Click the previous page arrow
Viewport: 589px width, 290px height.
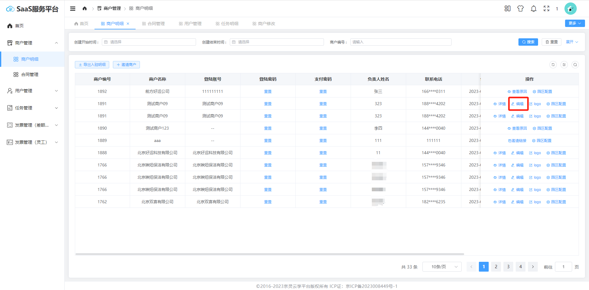click(472, 267)
